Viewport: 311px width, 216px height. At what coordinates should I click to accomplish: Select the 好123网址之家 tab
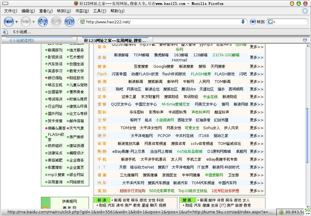(x=115, y=40)
